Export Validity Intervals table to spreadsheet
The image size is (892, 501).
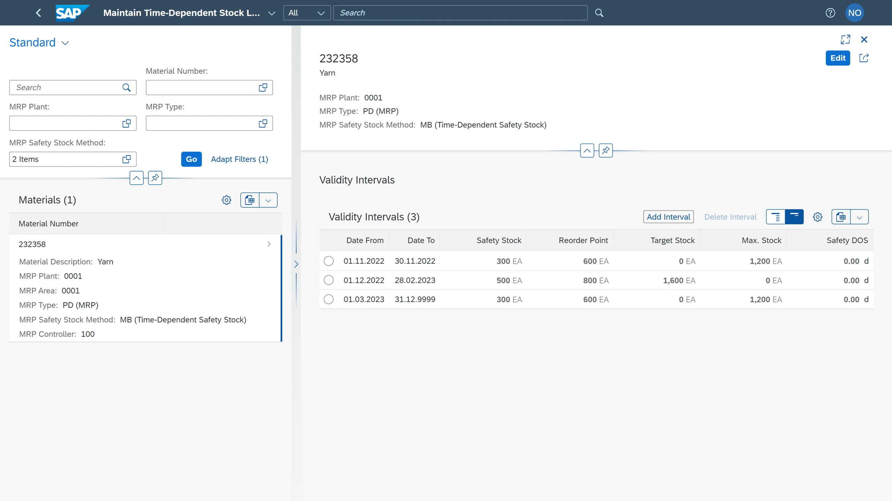840,216
